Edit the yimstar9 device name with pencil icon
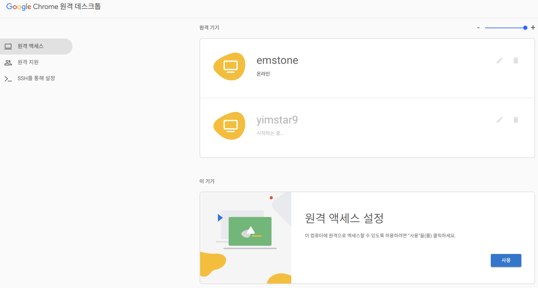Viewport: 538px width, 288px height. (500, 120)
